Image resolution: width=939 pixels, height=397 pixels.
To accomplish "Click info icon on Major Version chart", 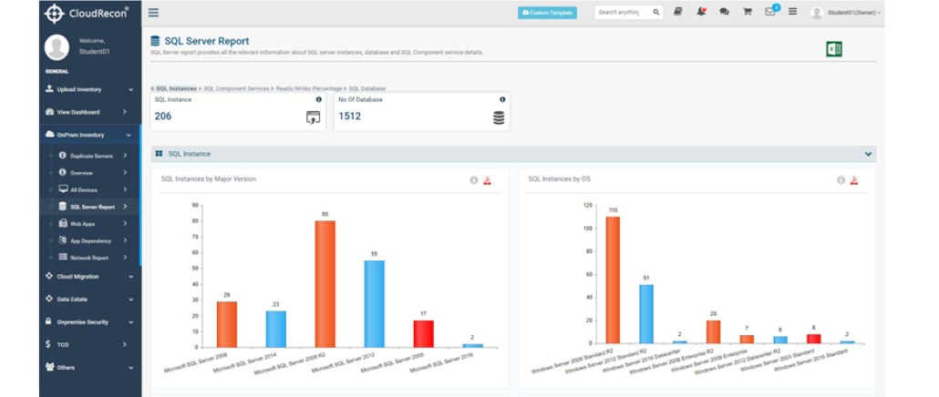I will 474,180.
